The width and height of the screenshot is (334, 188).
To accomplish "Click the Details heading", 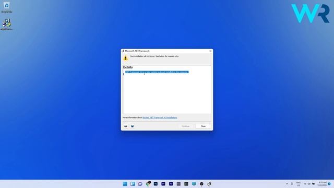I will click(x=128, y=67).
